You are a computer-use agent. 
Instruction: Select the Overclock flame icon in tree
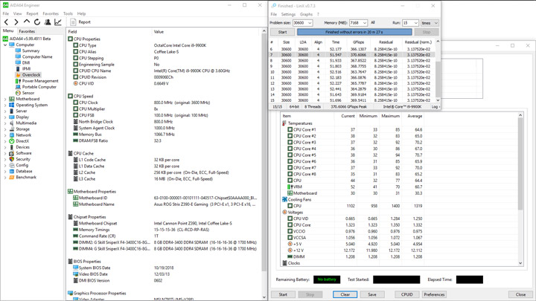[18, 75]
